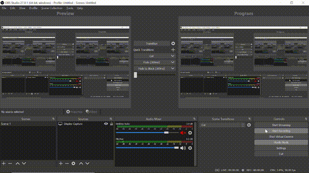This screenshot has height=173, width=309.
Task: Open Transition settings gear in Studio Mode
Action: [x=173, y=44]
